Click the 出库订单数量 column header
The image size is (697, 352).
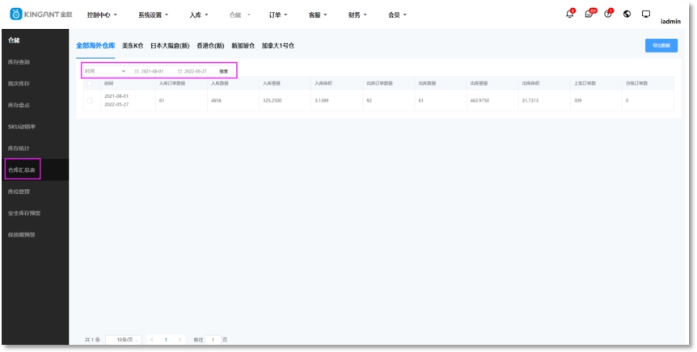coord(379,83)
